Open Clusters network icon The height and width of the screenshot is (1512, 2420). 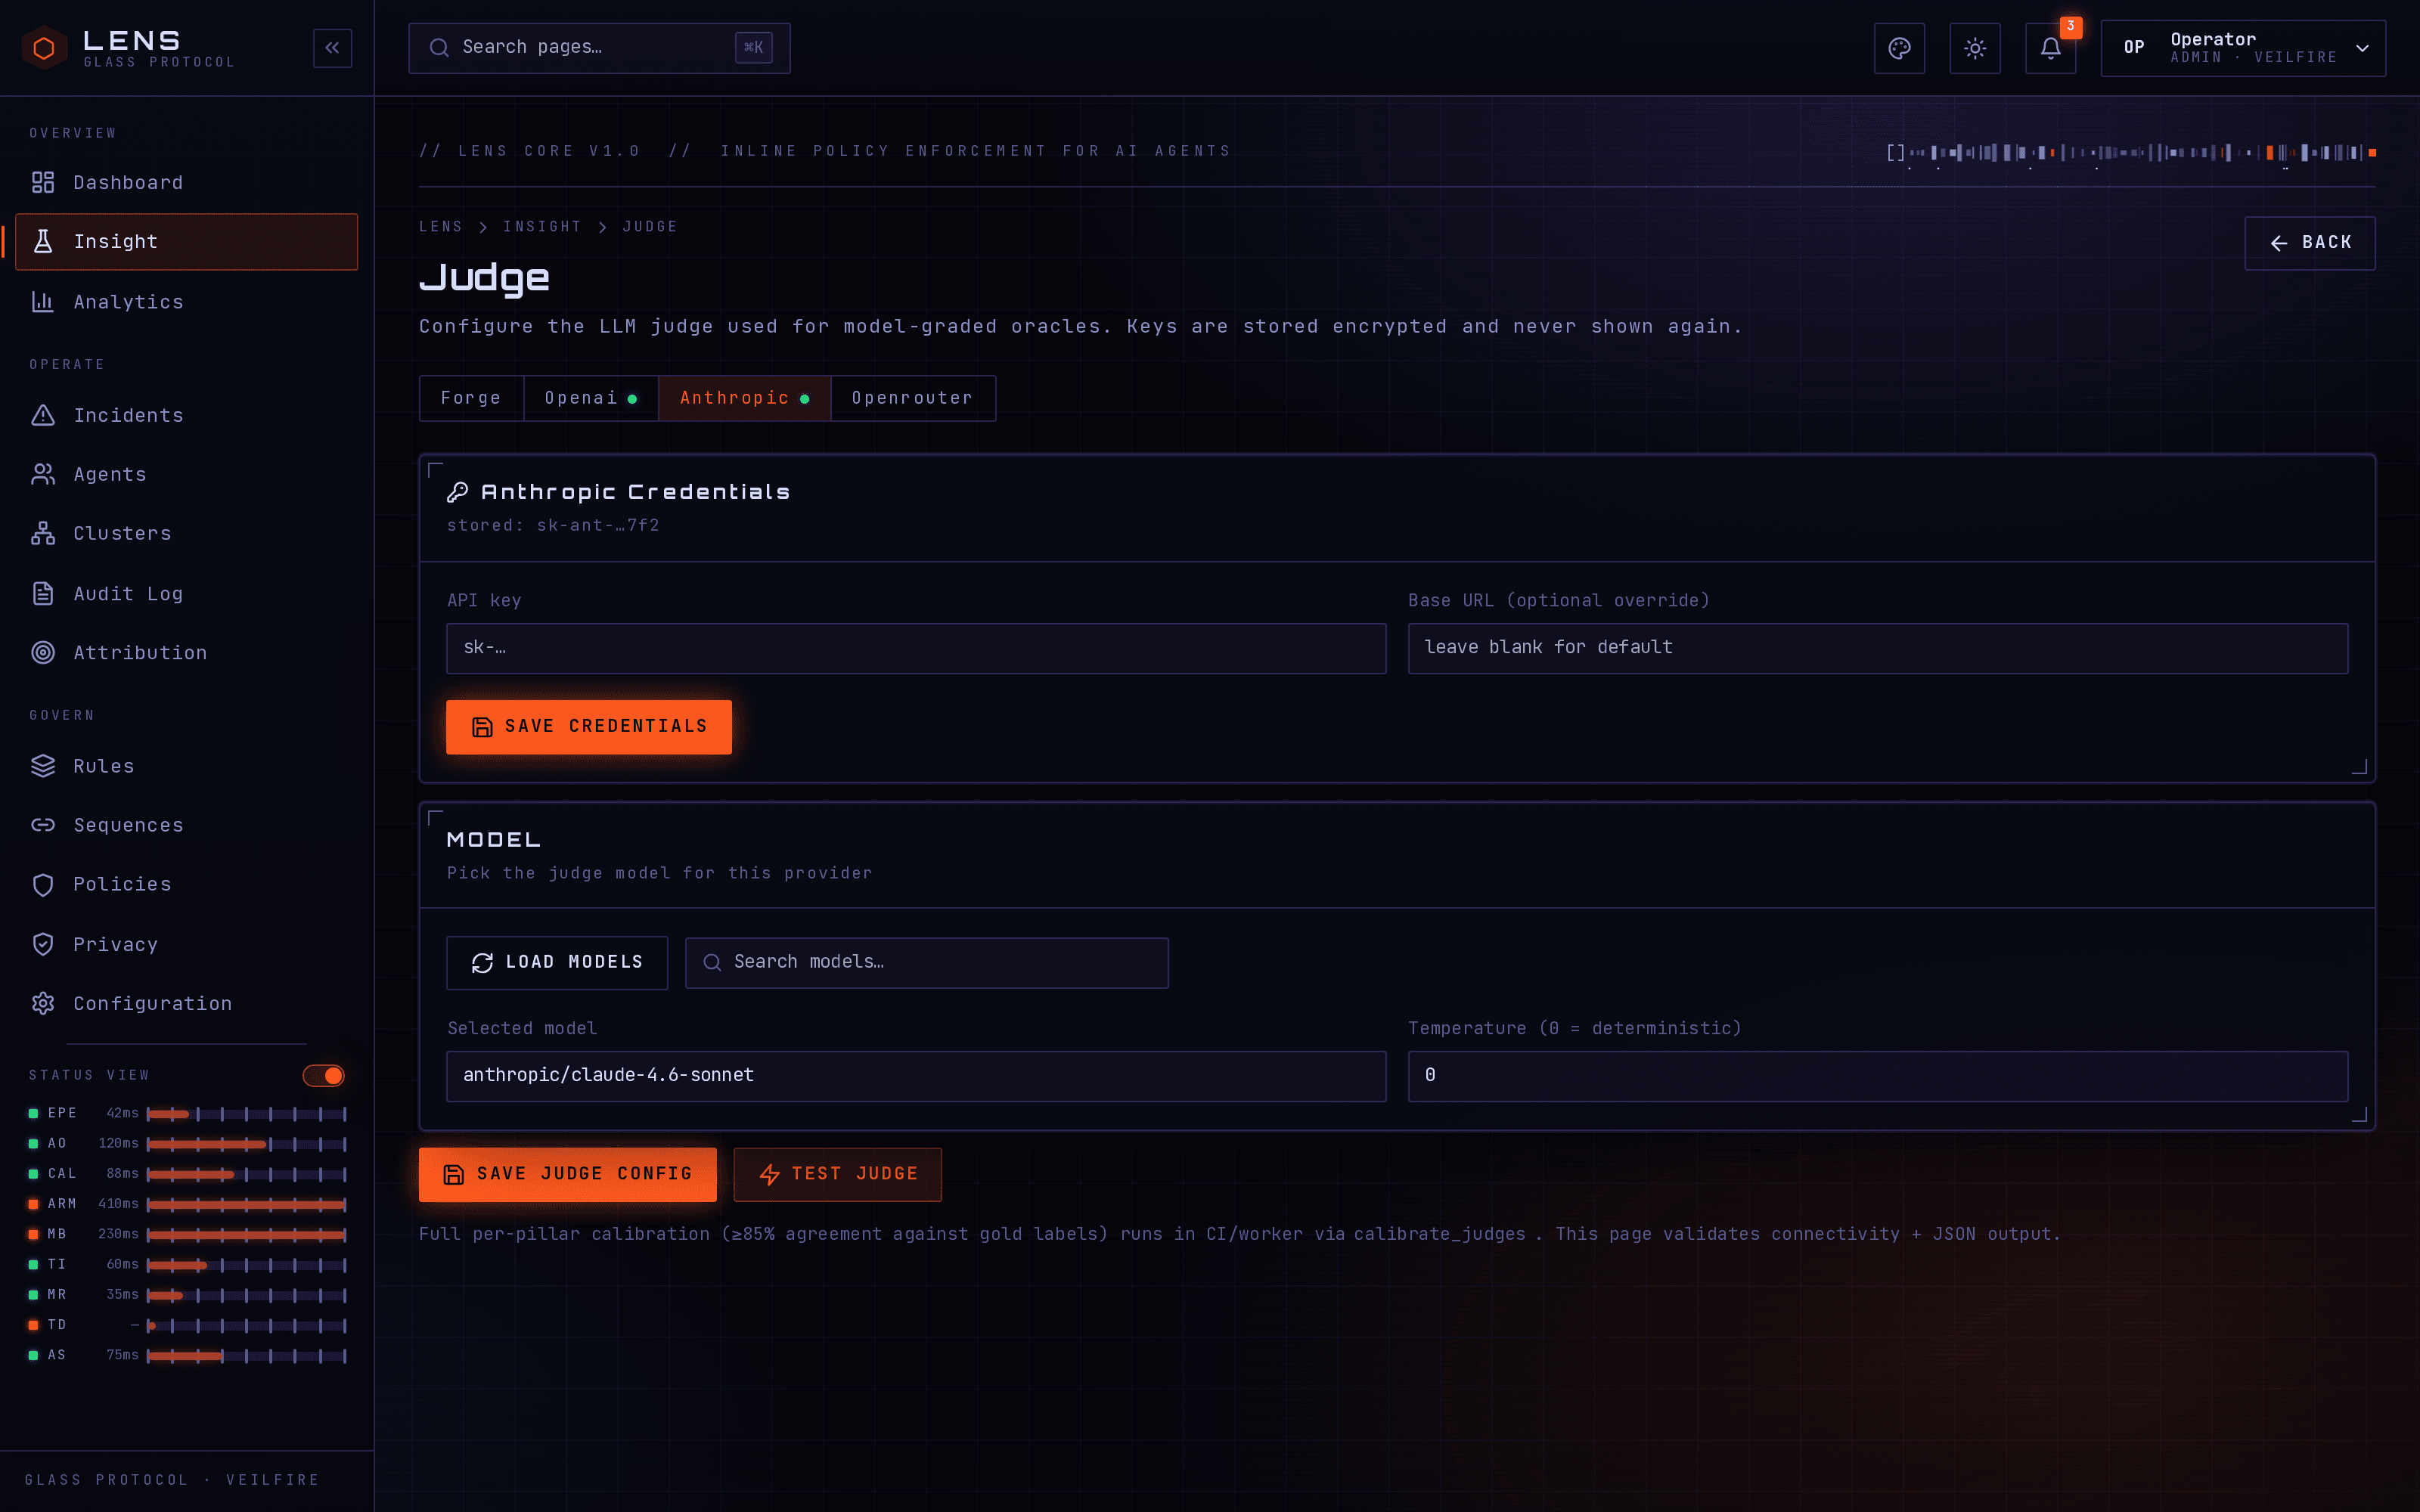click(43, 534)
